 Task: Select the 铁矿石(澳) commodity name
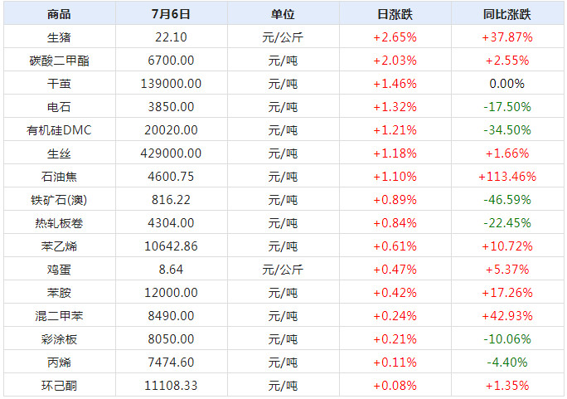click(59, 200)
